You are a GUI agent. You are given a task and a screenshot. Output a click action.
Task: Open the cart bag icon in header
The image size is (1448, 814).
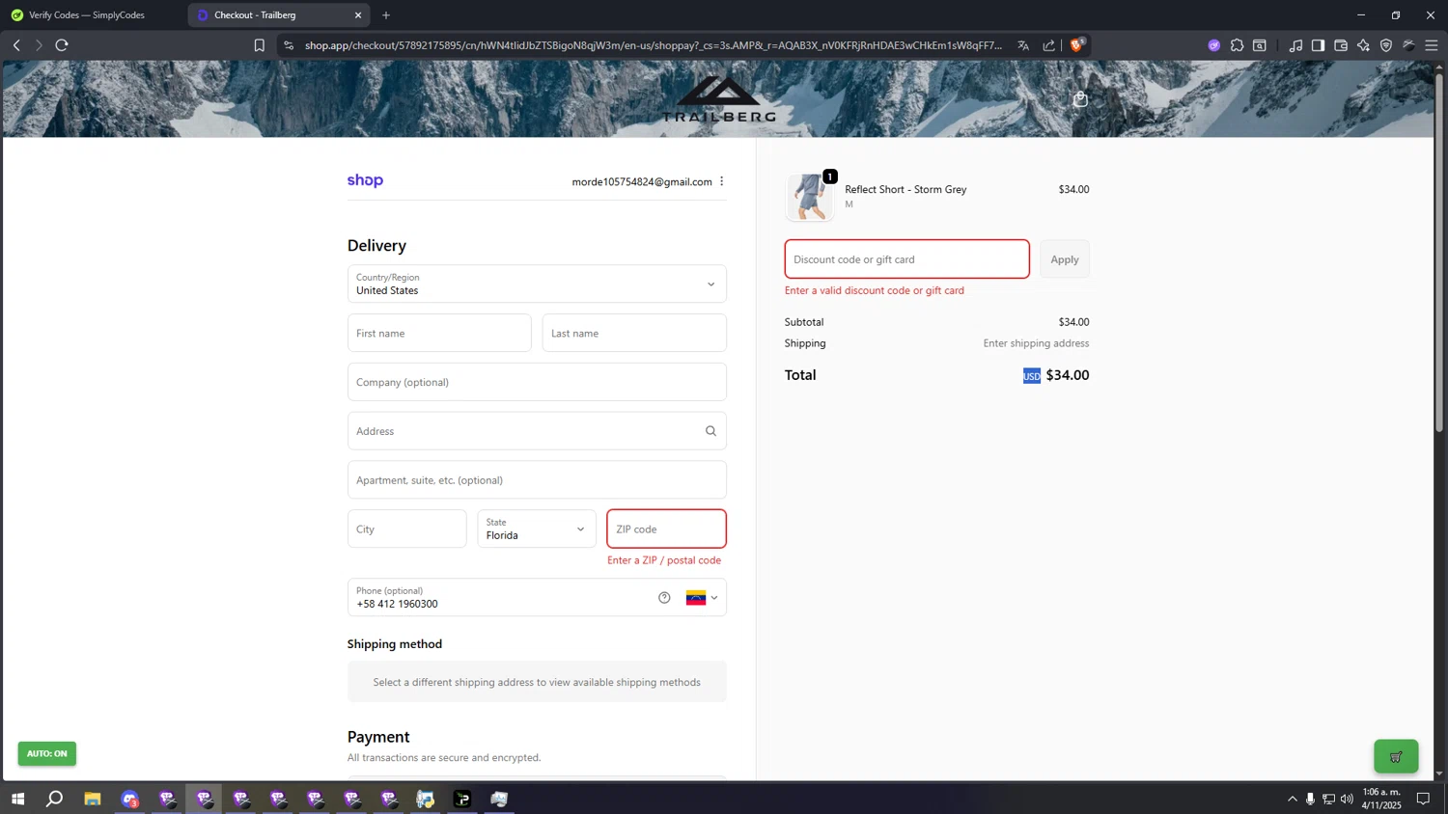coord(1080,99)
